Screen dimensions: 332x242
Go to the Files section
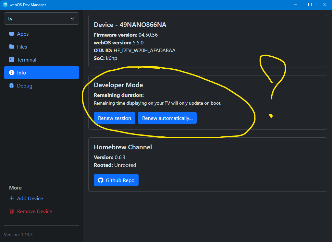click(x=22, y=47)
